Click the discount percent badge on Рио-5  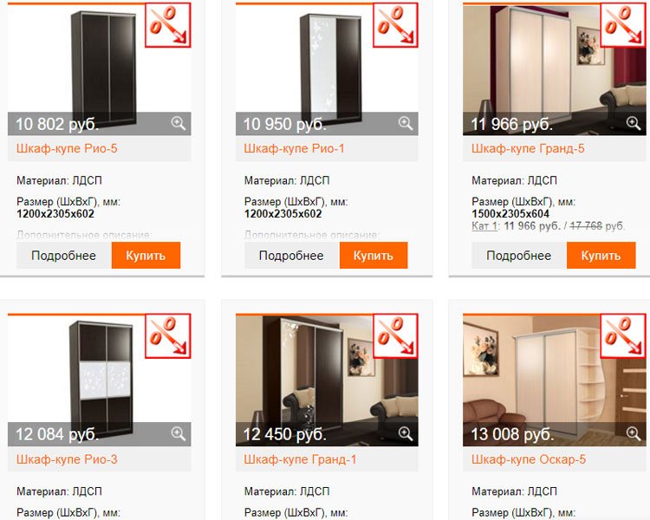coord(168,25)
